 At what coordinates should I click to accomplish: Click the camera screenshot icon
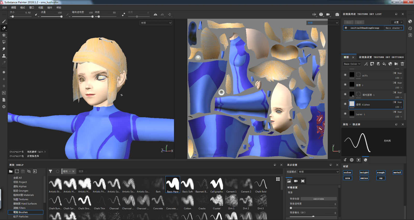pos(337,14)
